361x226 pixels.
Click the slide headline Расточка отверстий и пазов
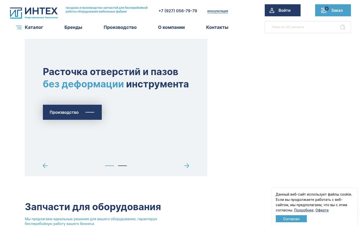(111, 72)
